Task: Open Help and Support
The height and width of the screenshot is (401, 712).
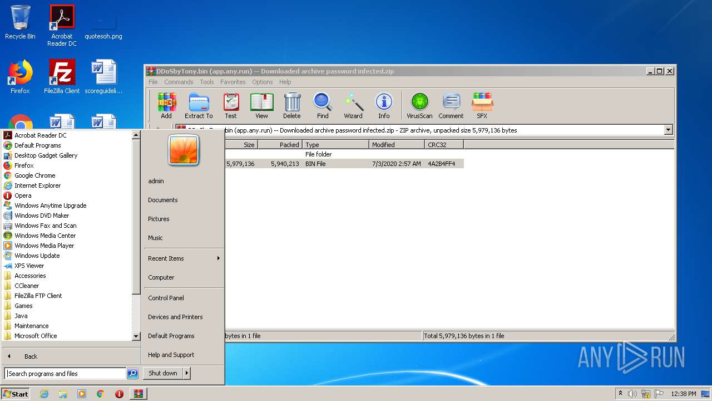Action: (171, 355)
